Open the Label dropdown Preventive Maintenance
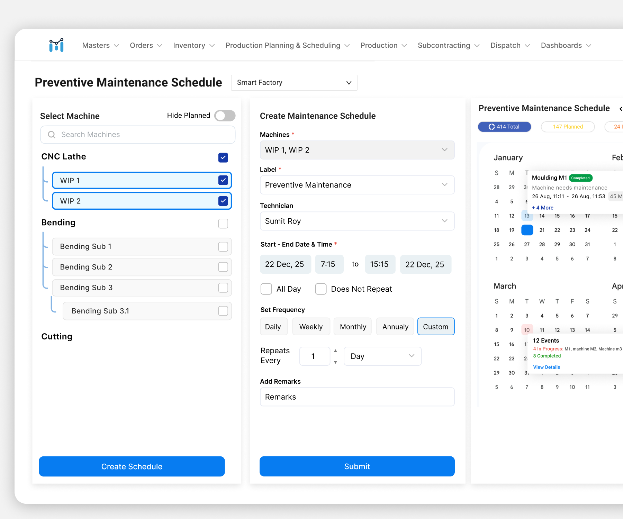Image resolution: width=623 pixels, height=519 pixels. pyautogui.click(x=357, y=185)
